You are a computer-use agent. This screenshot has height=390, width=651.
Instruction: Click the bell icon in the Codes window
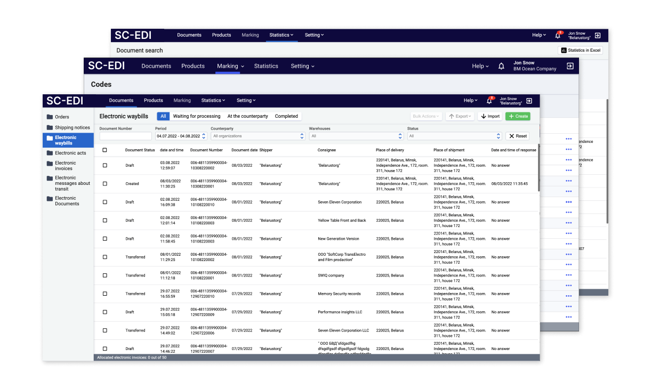(x=501, y=66)
